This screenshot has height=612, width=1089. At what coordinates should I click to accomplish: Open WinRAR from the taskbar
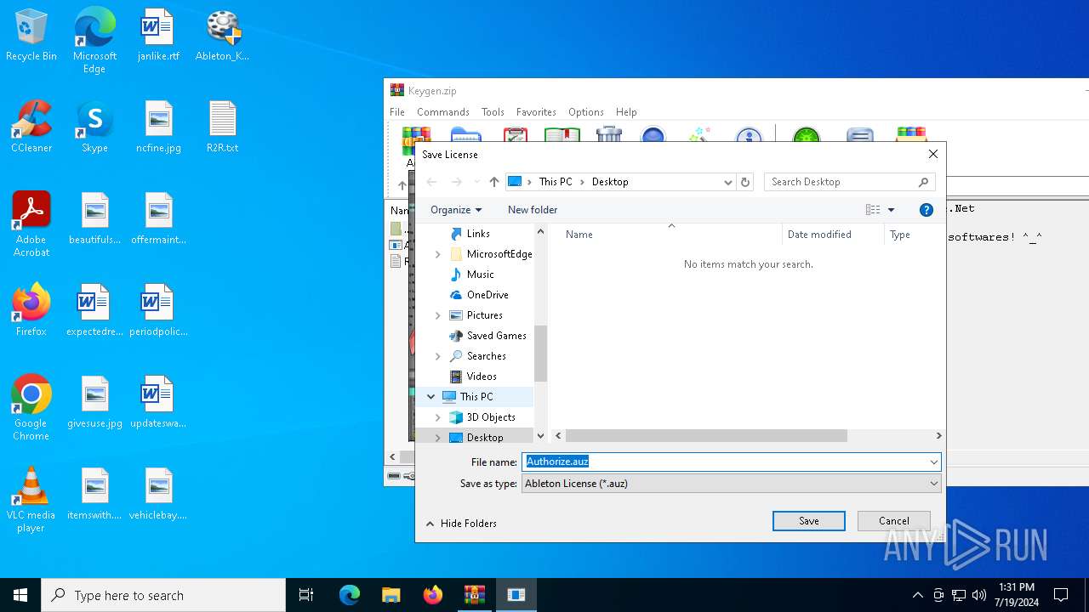[474, 595]
